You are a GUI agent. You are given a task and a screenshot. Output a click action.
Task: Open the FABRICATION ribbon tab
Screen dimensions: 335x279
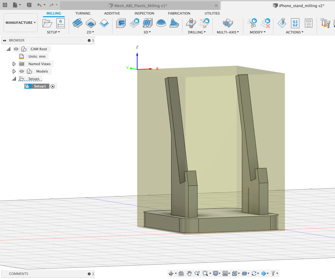coord(179,13)
